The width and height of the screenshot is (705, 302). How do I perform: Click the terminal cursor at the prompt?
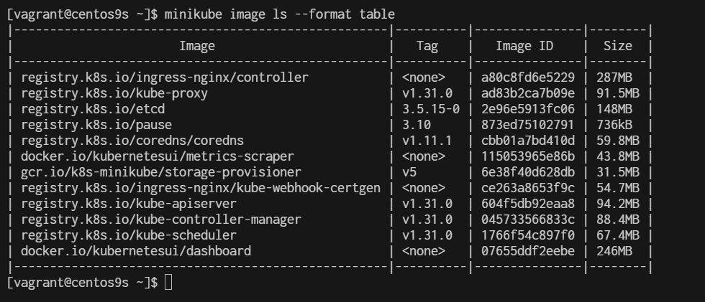pos(168,283)
